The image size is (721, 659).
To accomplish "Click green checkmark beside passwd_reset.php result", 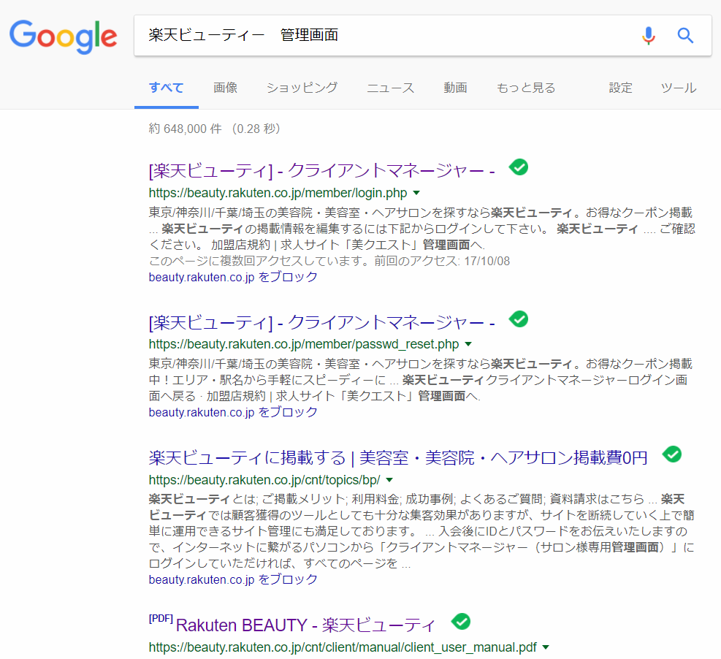I will coord(519,319).
